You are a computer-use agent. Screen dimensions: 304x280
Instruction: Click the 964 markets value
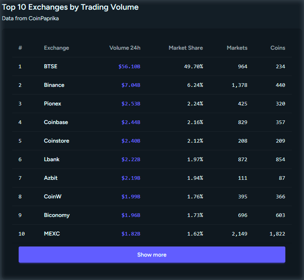click(243, 67)
